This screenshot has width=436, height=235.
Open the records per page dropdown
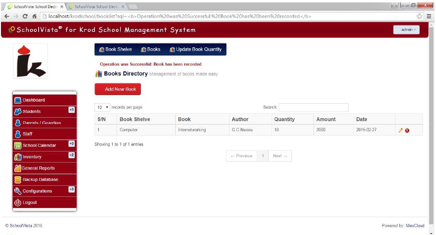coord(103,107)
